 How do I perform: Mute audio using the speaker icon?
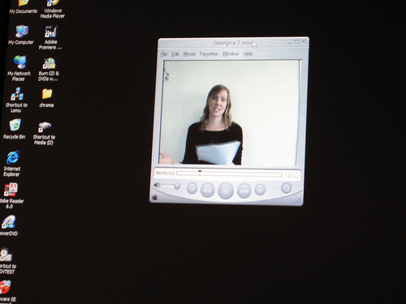(x=157, y=185)
